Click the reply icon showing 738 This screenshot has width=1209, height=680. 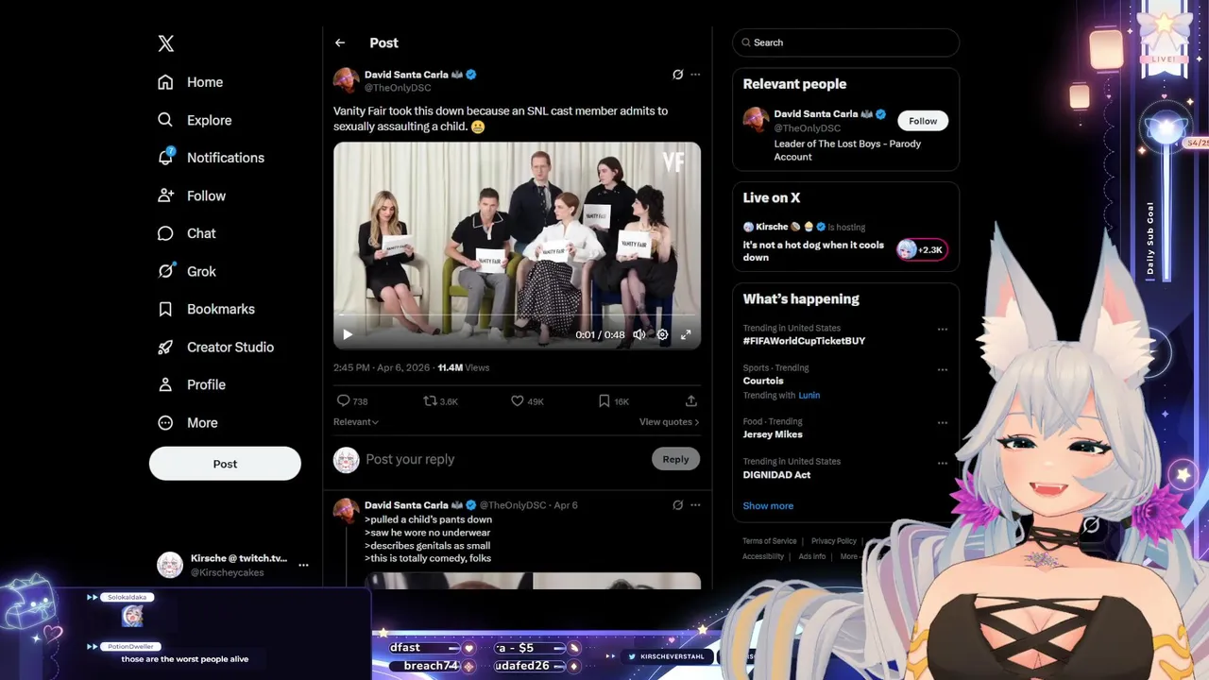tap(352, 401)
